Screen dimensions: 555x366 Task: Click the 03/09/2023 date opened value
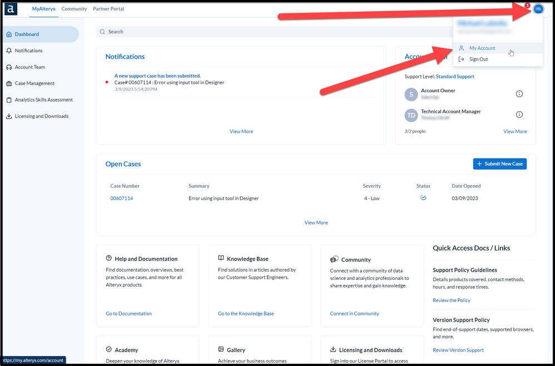(x=465, y=198)
